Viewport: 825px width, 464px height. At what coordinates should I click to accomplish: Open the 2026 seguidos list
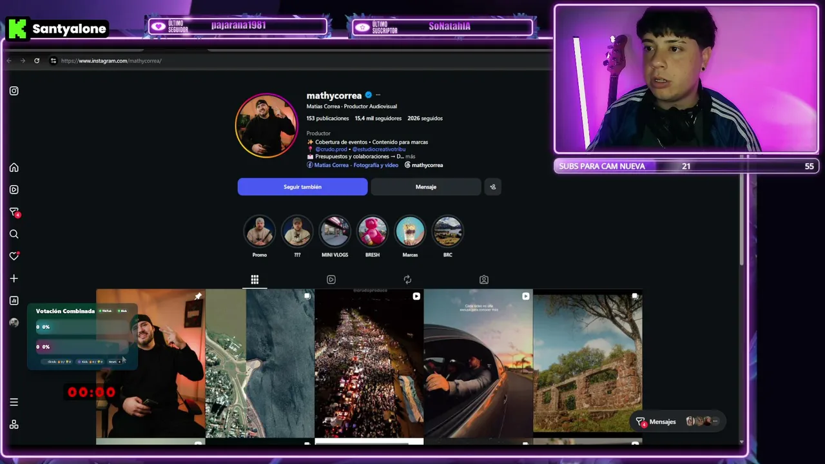(425, 119)
